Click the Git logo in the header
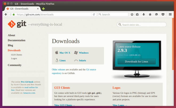Screen dimensions: 176x108 pos(17,25)
